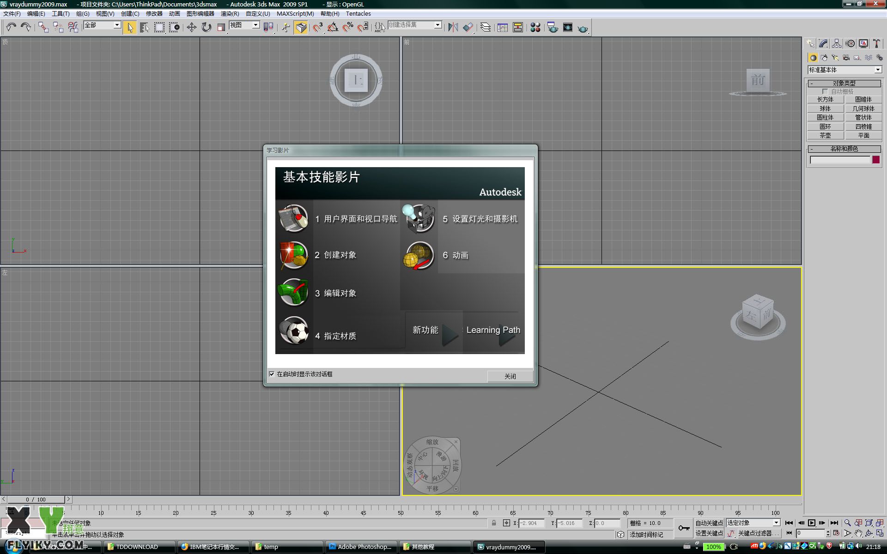The image size is (887, 554).
Task: Click the 球体 sphere primitive button
Action: (825, 108)
